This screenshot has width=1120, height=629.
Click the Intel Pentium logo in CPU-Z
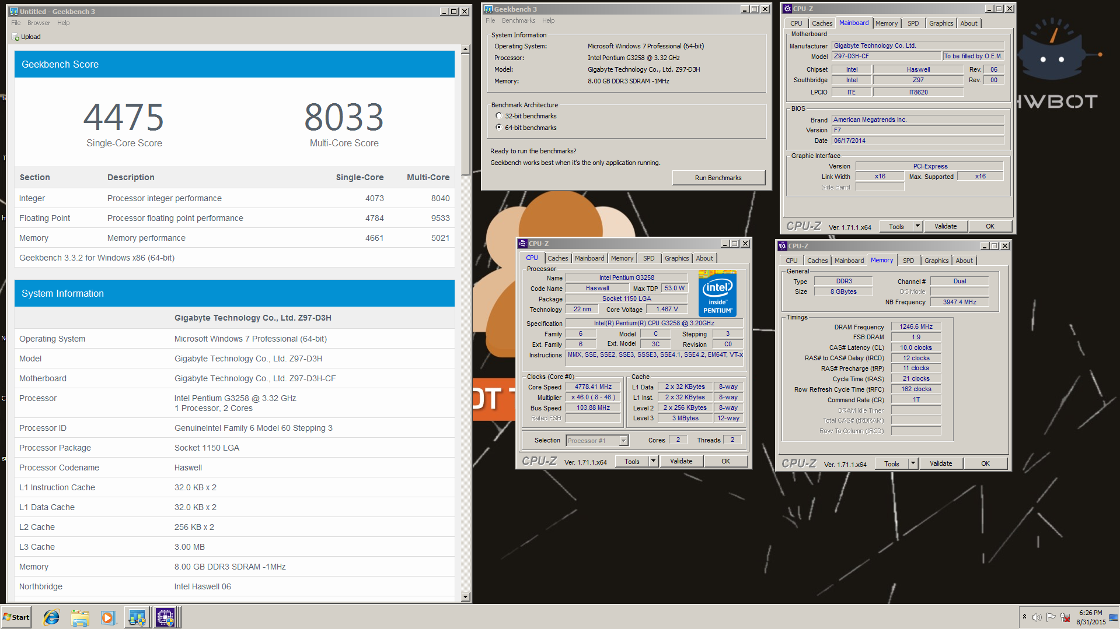tap(717, 293)
